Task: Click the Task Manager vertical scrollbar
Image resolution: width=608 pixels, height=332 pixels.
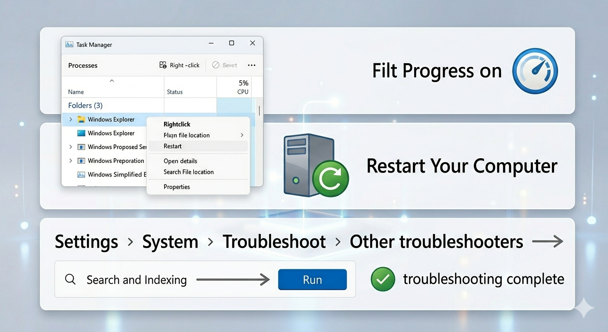Action: tap(259, 111)
